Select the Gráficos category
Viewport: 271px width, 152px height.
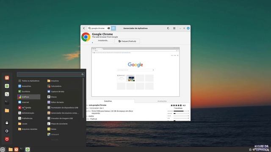tap(29, 97)
